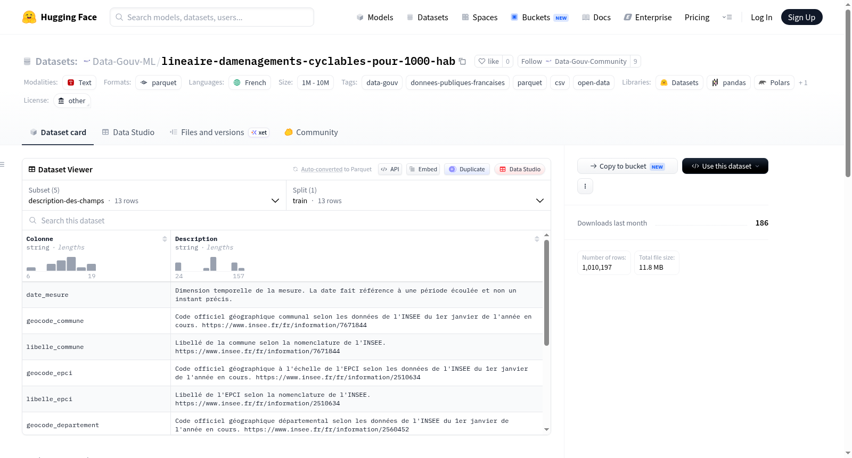852x458 pixels.
Task: Select the 1M - 10M size tag
Action: tap(315, 82)
